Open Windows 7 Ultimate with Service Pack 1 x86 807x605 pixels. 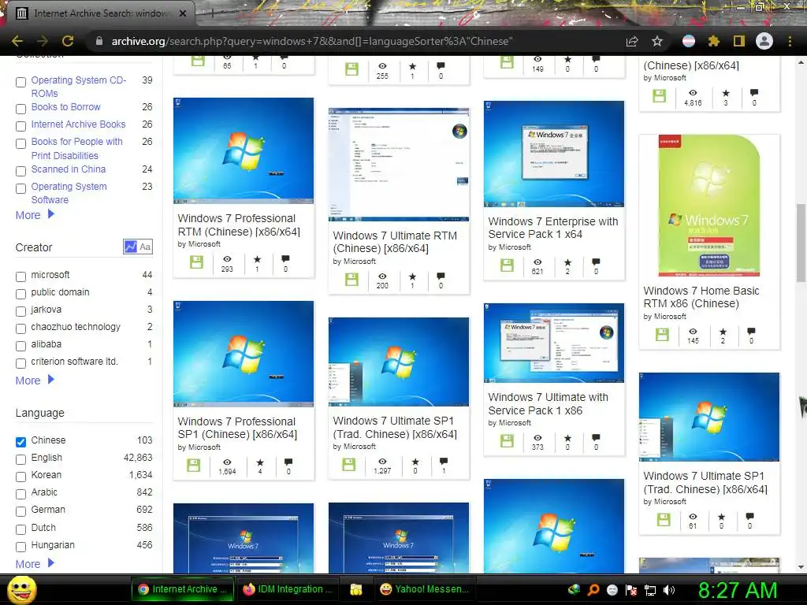(x=549, y=404)
